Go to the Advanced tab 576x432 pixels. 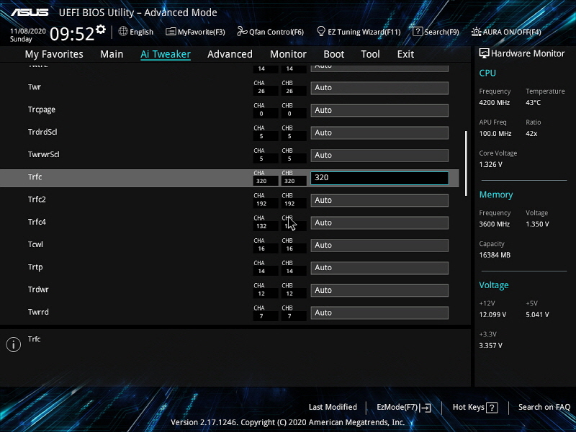coord(230,54)
